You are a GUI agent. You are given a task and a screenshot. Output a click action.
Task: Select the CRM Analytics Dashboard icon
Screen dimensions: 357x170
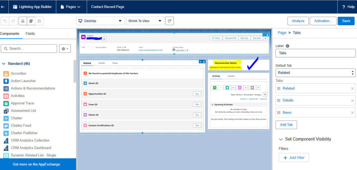pyautogui.click(x=6, y=148)
